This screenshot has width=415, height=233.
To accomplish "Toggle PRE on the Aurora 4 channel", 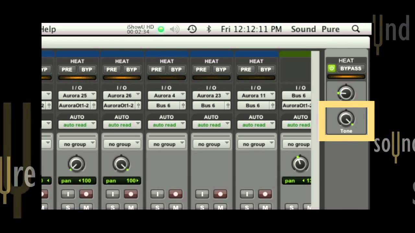I will pos(157,69).
